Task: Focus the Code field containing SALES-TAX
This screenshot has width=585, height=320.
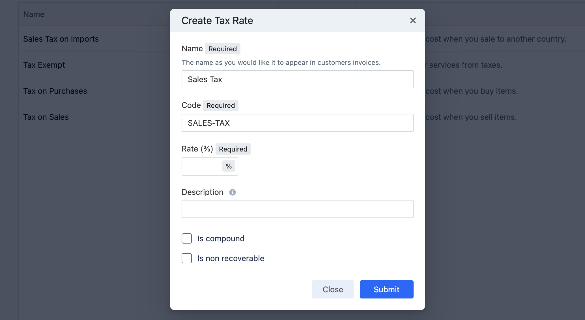Action: coord(297,123)
